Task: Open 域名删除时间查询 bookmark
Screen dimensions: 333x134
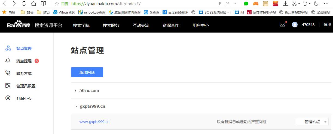Action: 124,12
